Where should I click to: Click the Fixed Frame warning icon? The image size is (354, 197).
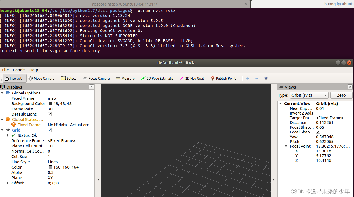pos(13,125)
